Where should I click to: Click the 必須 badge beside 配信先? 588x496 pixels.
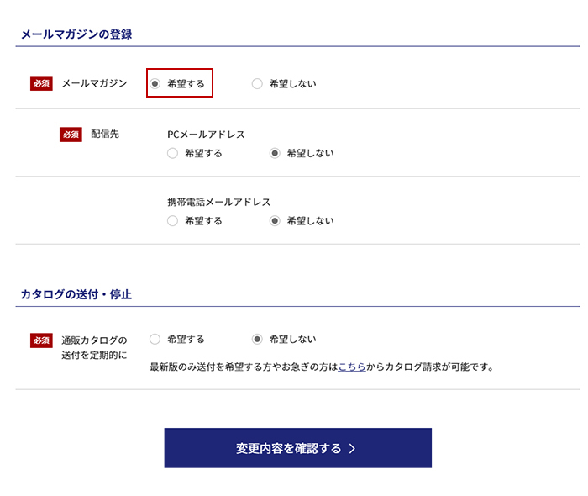71,135
